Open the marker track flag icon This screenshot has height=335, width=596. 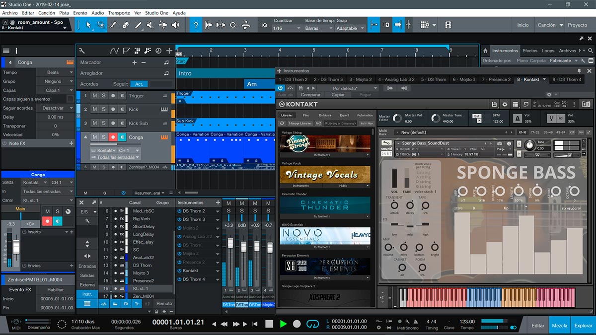pyautogui.click(x=126, y=51)
